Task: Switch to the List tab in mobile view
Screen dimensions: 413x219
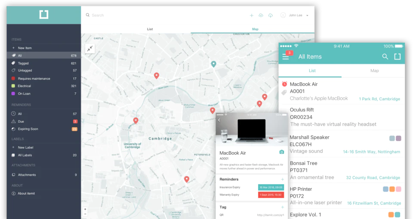Action: click(312, 71)
